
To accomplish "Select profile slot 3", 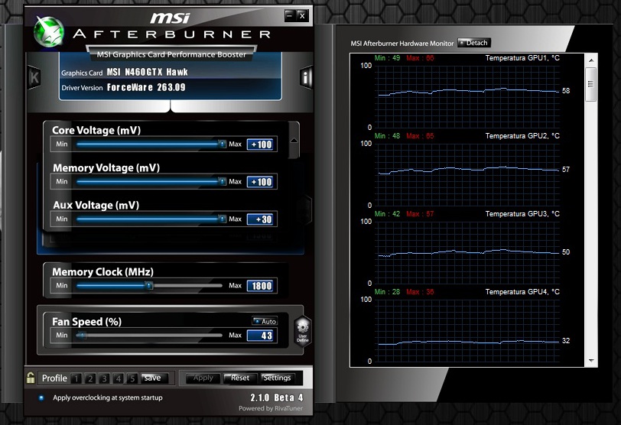I will [104, 378].
